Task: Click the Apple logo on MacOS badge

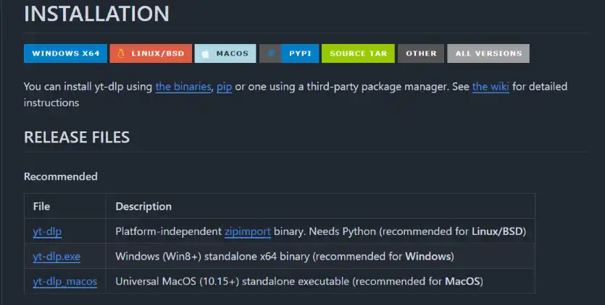Action: [x=205, y=53]
